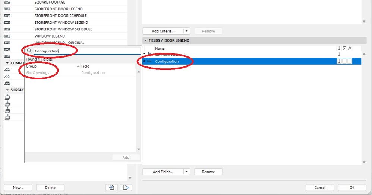Click Abc type icon in Configuration field row
Image resolution: width=372 pixels, height=195 pixels.
(149, 61)
